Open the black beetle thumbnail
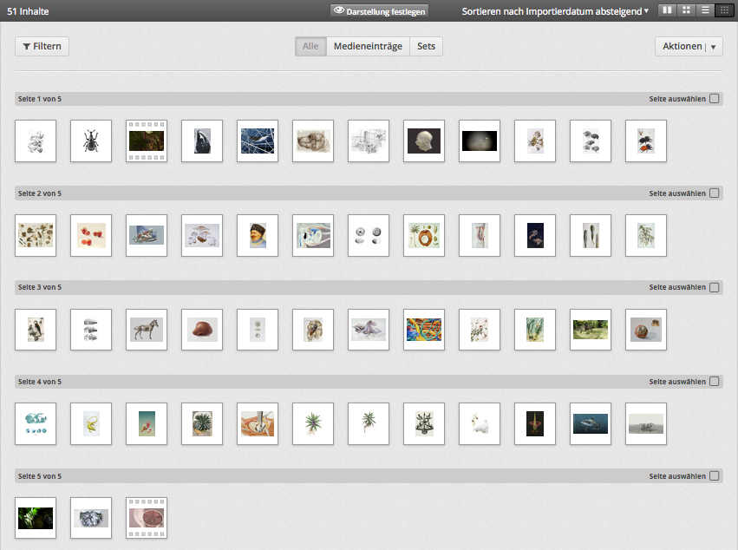This screenshot has width=738, height=550. pyautogui.click(x=91, y=141)
